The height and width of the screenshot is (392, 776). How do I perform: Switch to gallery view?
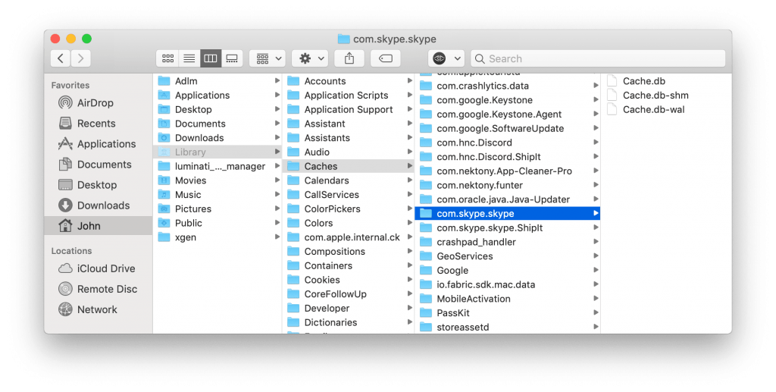point(233,58)
